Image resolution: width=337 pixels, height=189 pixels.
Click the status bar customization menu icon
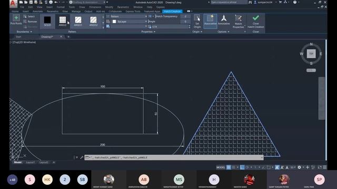click(325, 167)
